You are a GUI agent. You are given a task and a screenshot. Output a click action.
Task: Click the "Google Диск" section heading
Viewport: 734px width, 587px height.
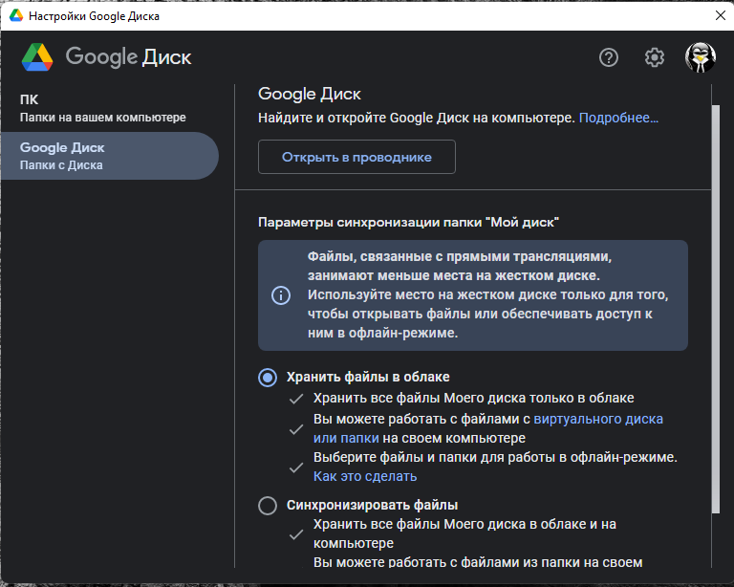pos(310,94)
